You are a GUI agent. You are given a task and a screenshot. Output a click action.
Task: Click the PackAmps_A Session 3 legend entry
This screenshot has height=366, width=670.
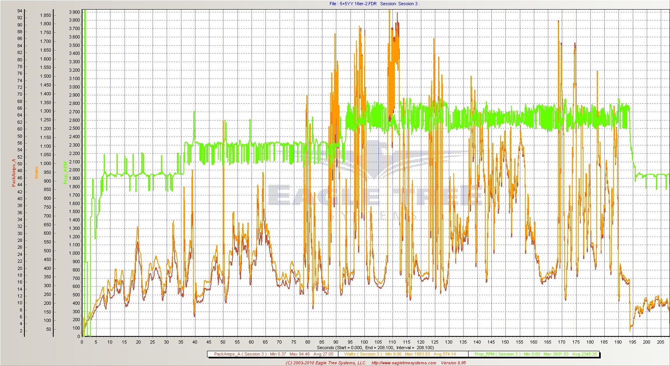[x=273, y=354]
